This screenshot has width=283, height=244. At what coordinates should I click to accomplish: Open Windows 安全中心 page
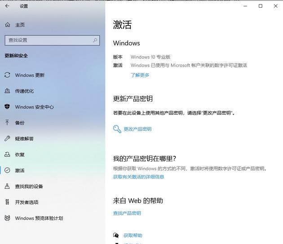[53, 107]
